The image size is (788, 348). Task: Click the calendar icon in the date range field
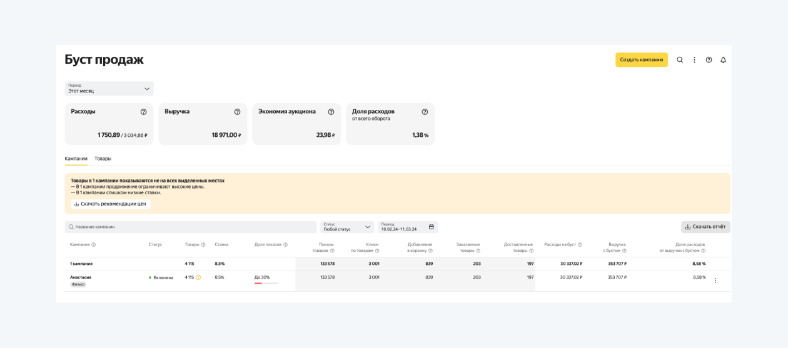pyautogui.click(x=431, y=227)
